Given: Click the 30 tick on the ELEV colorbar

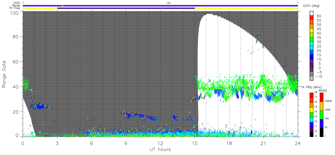Looking at the screenshot, I should [318, 42].
